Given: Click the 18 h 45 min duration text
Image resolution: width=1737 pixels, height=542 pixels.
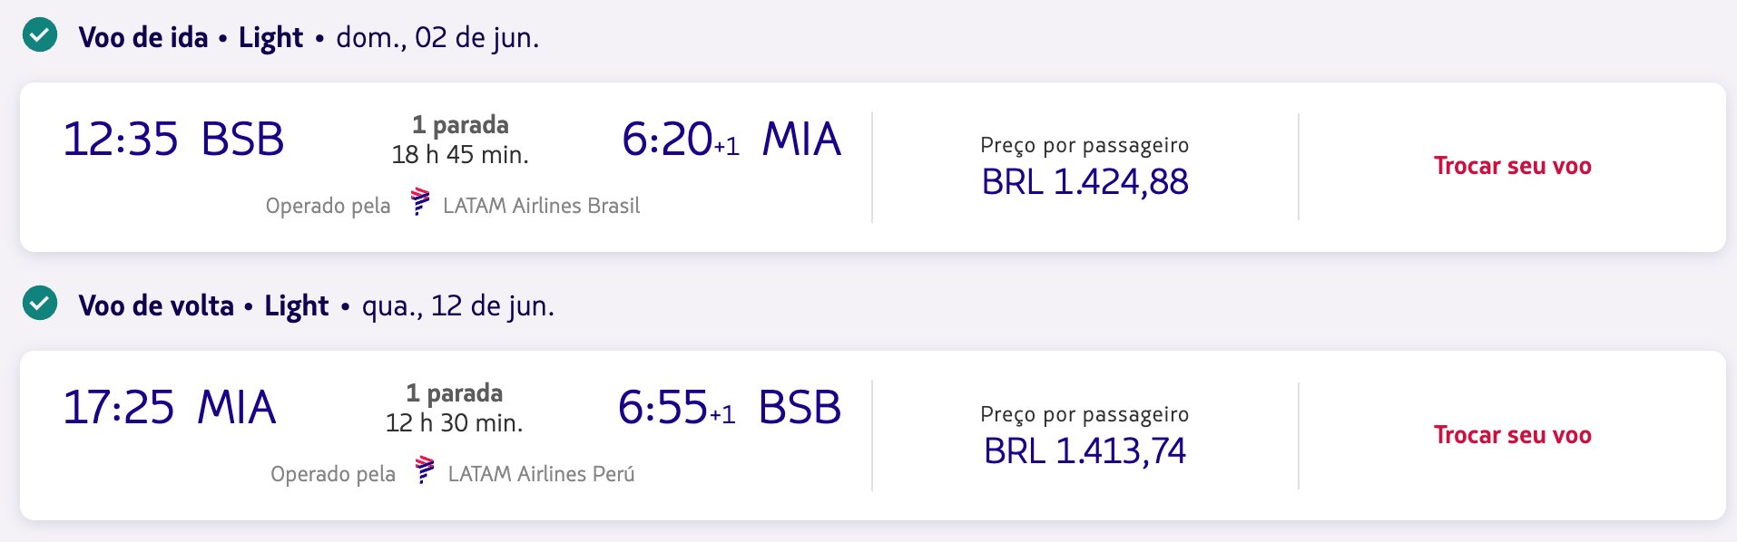Looking at the screenshot, I should 460,155.
